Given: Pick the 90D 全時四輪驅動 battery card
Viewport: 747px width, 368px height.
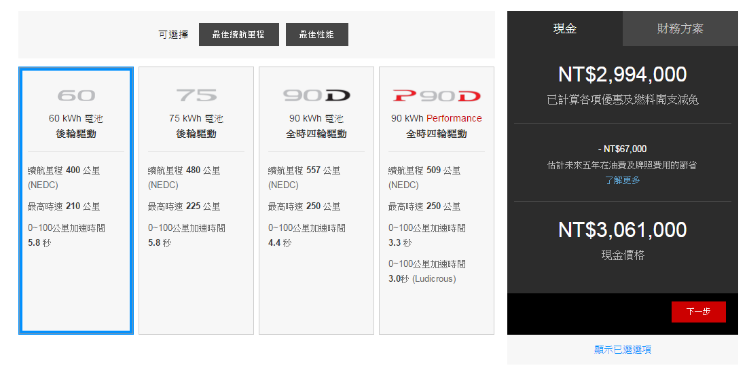Looking at the screenshot, I should 316,200.
